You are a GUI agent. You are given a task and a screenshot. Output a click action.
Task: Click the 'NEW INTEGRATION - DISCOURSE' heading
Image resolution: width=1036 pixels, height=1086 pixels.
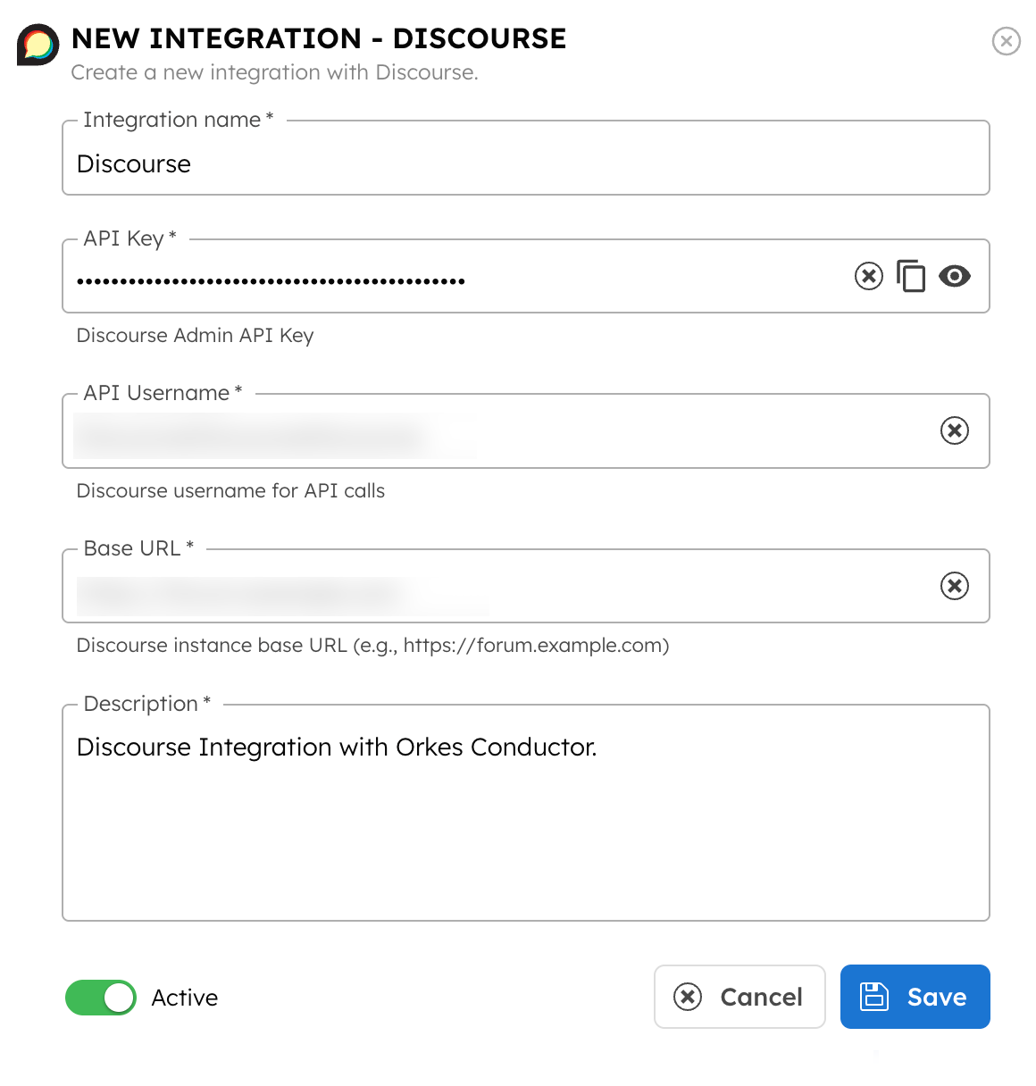pos(319,38)
